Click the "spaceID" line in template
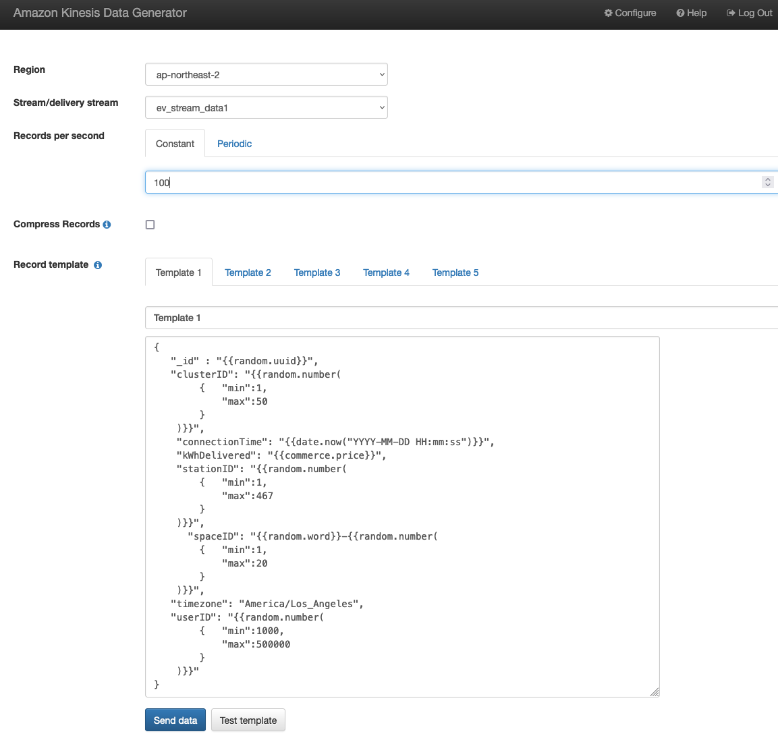This screenshot has width=778, height=740. point(312,536)
